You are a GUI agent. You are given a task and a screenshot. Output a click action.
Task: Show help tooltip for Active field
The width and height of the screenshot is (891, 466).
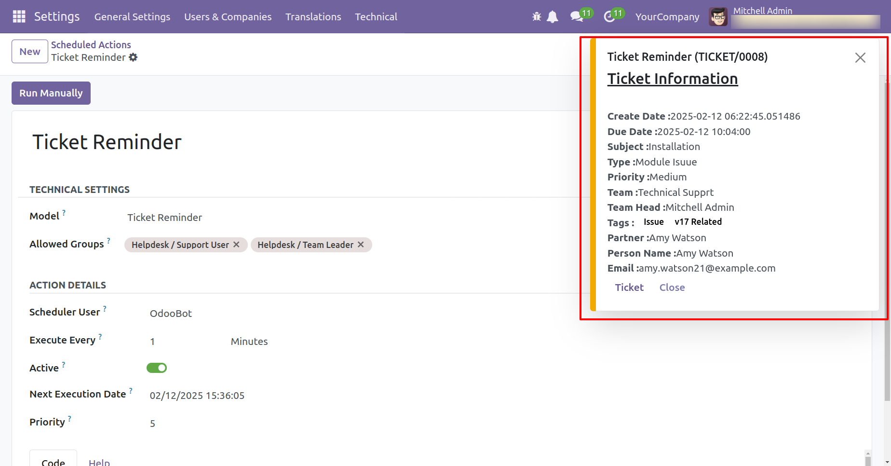(x=63, y=364)
